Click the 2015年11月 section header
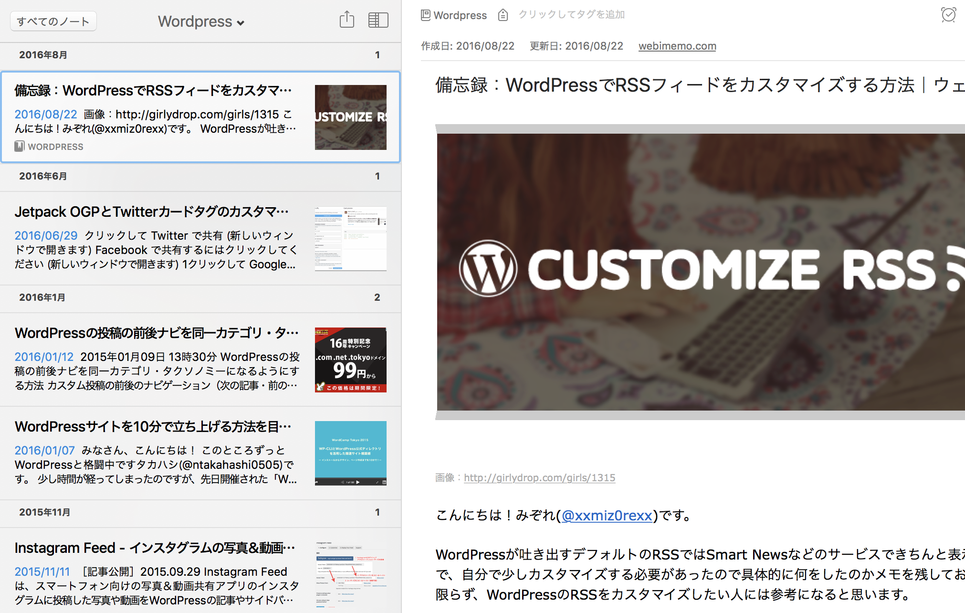Image resolution: width=965 pixels, height=613 pixels. click(x=200, y=512)
